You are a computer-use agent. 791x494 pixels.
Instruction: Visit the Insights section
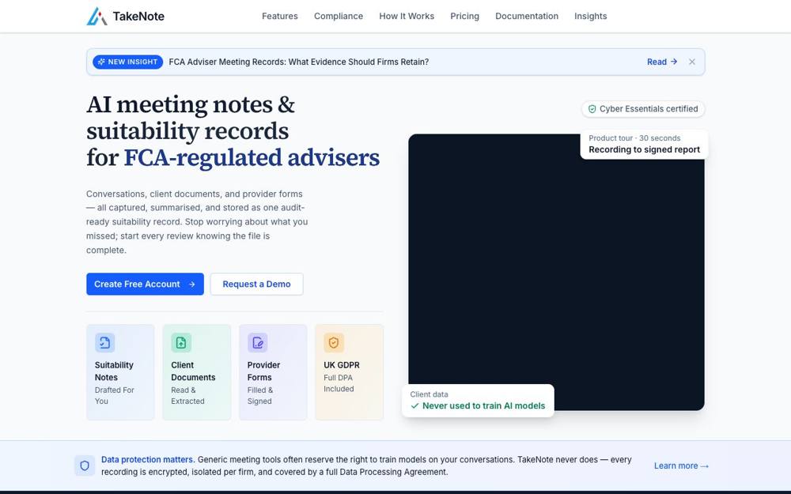[590, 16]
